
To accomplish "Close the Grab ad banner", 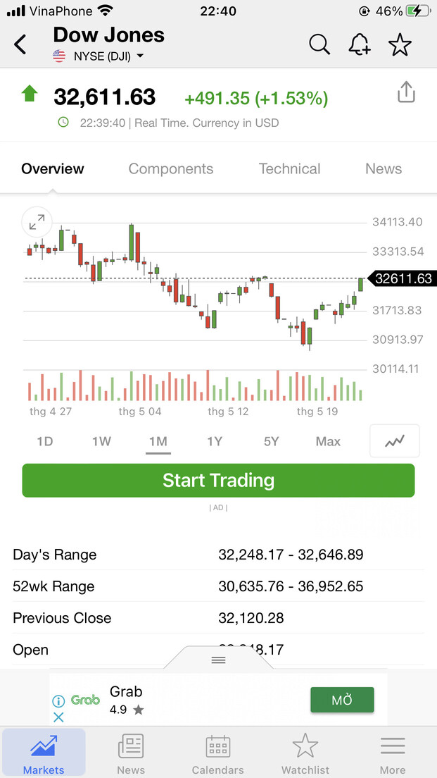I will coord(59,717).
